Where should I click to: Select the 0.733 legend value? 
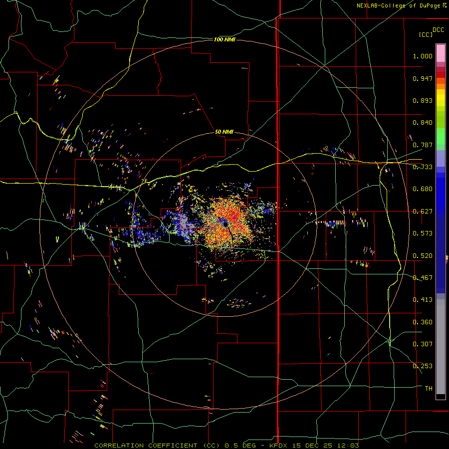click(x=423, y=167)
